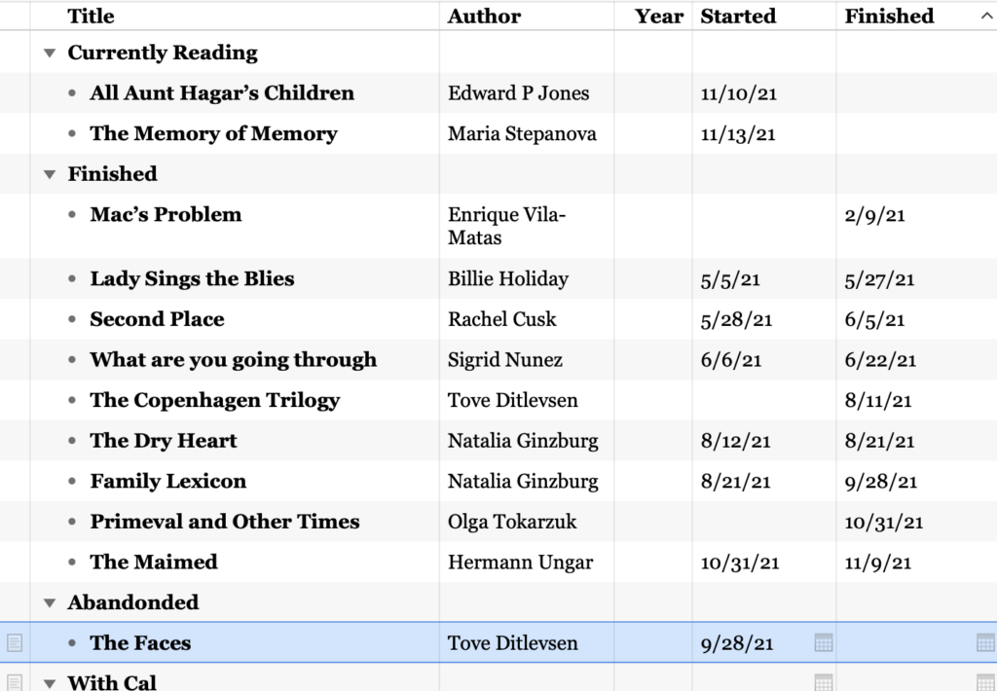Open calendar picker in The Faces Finished cell
The width and height of the screenshot is (997, 691).
(x=985, y=642)
